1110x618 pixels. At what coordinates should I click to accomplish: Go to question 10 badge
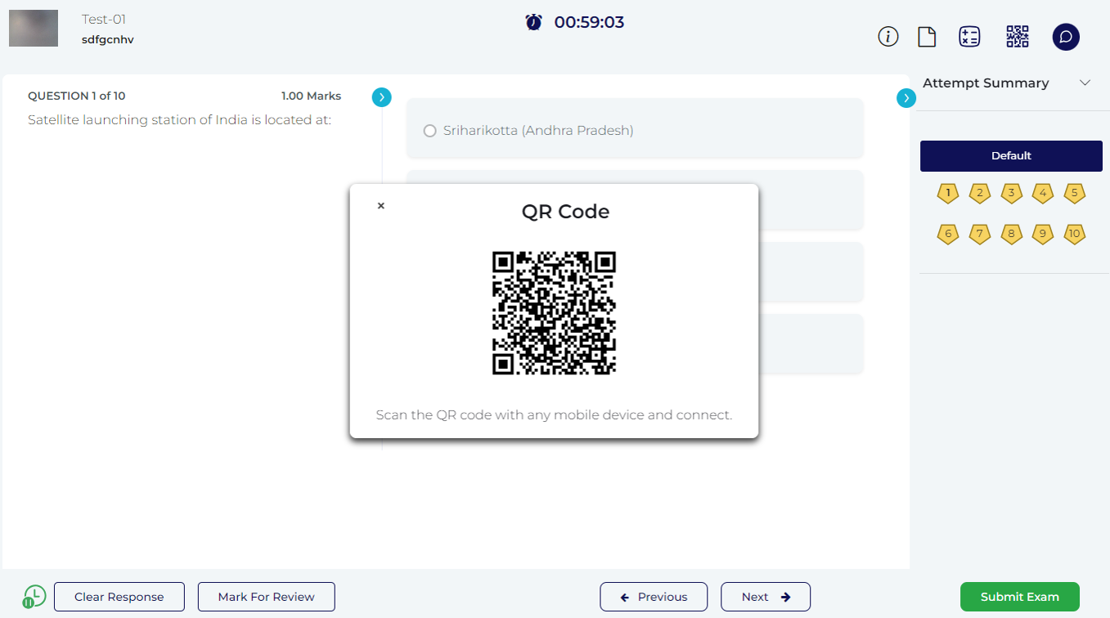[1075, 234]
